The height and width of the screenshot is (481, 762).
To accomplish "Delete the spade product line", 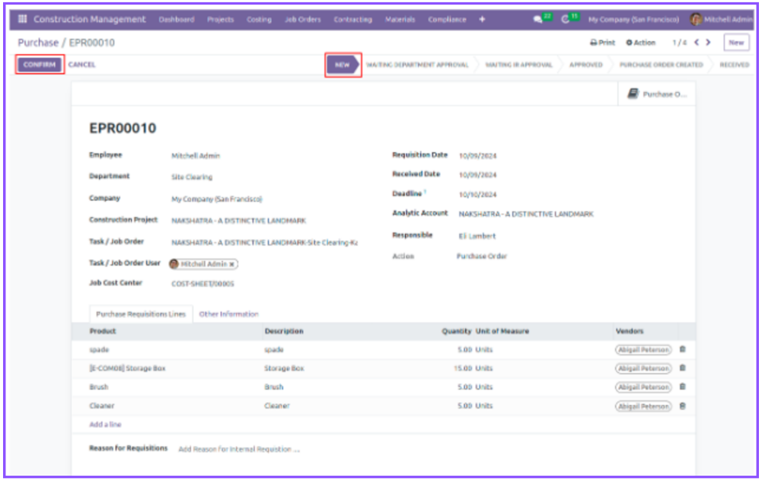I will tap(682, 349).
